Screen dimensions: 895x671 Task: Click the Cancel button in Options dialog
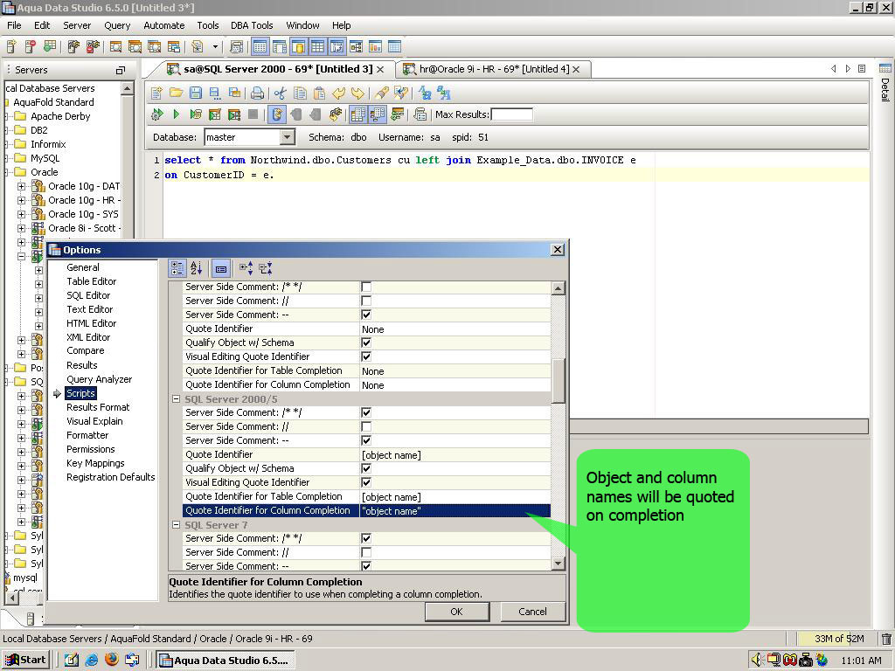532,612
